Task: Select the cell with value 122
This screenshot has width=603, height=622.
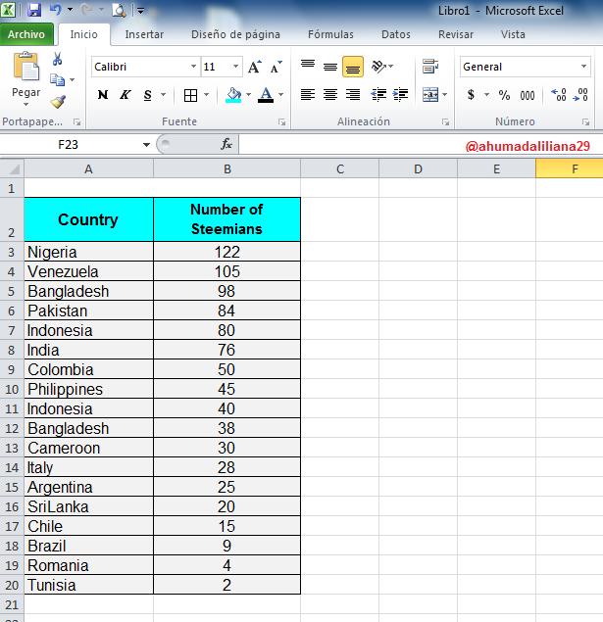Action: pos(227,252)
